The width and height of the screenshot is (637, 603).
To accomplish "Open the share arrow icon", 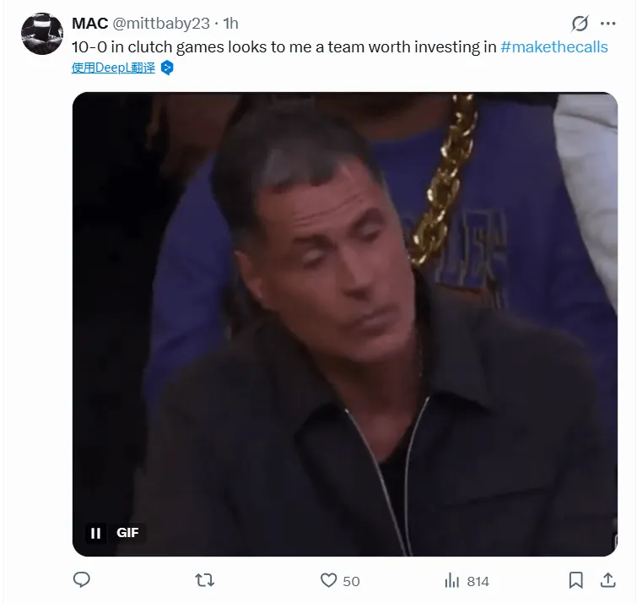I will click(607, 580).
